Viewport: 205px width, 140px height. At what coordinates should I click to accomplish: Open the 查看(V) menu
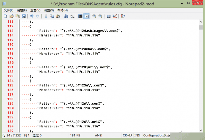coord(35,10)
